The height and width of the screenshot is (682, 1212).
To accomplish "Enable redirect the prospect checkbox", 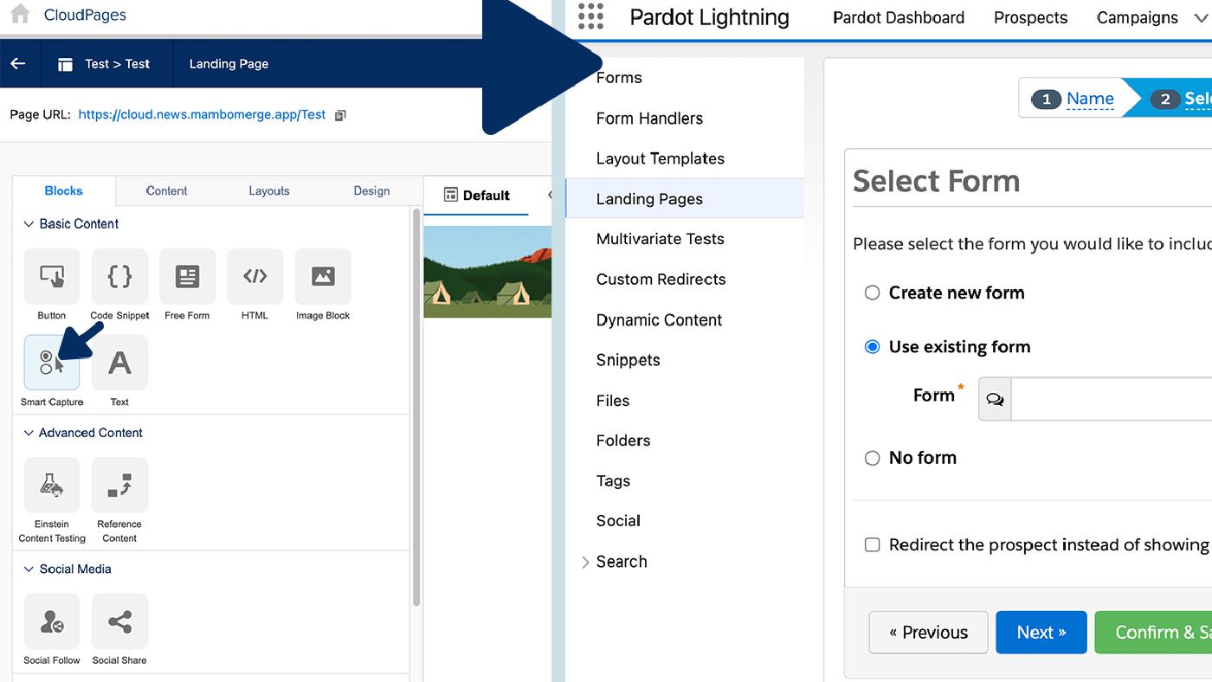I will pyautogui.click(x=872, y=544).
